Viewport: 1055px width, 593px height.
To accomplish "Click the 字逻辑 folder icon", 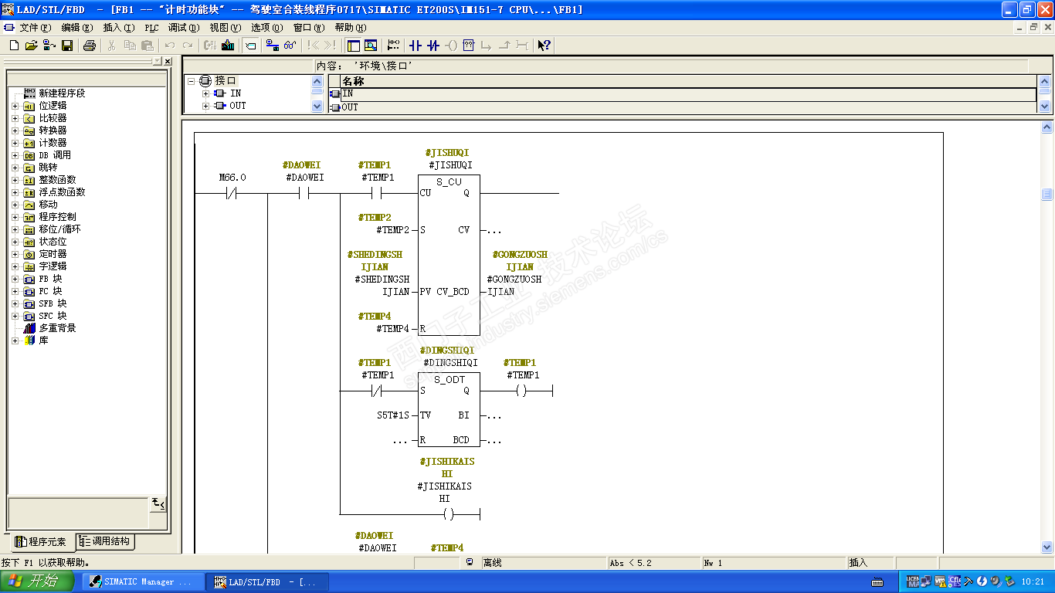I will click(x=29, y=266).
